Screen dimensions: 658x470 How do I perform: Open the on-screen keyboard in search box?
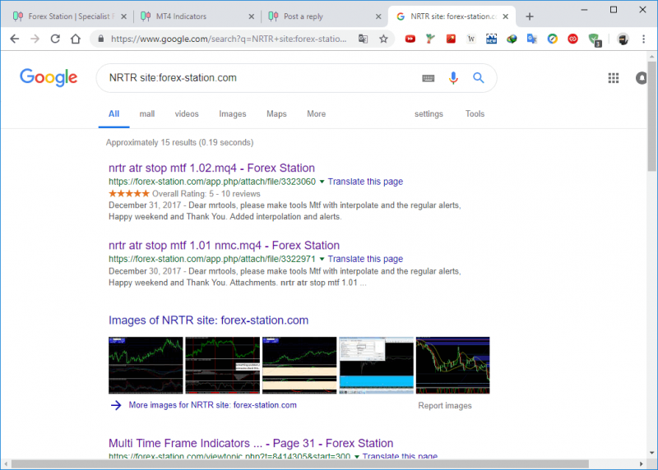[428, 78]
